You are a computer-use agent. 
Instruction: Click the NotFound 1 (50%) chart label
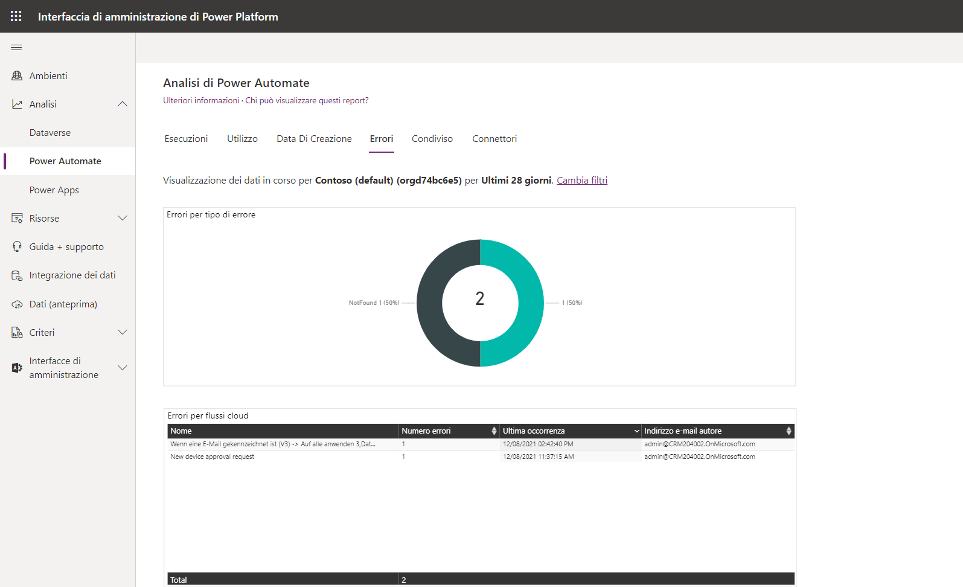point(374,303)
